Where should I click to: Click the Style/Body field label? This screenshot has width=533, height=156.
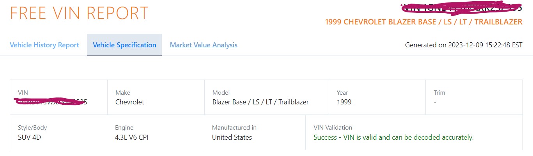click(x=32, y=128)
